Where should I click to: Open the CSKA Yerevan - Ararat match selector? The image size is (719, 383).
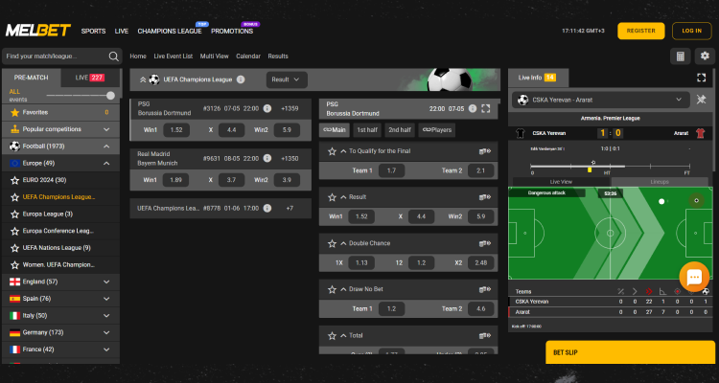coord(601,100)
